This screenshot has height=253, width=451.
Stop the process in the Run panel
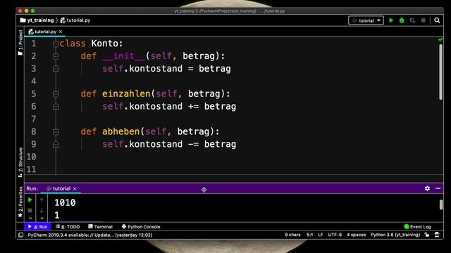pyautogui.click(x=30, y=211)
